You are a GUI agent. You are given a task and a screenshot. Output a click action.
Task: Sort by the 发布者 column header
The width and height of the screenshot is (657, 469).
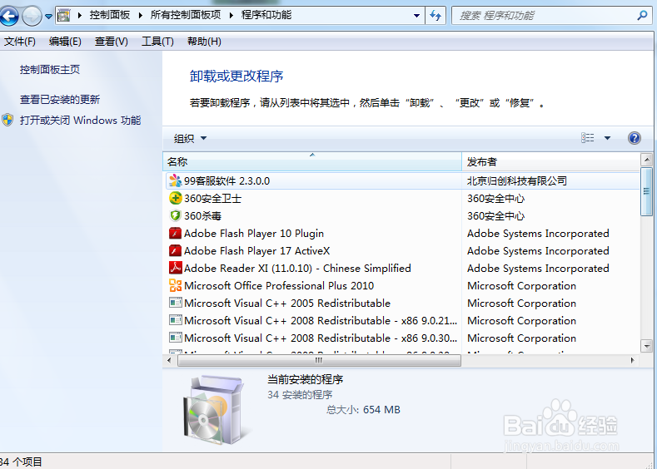coord(551,161)
